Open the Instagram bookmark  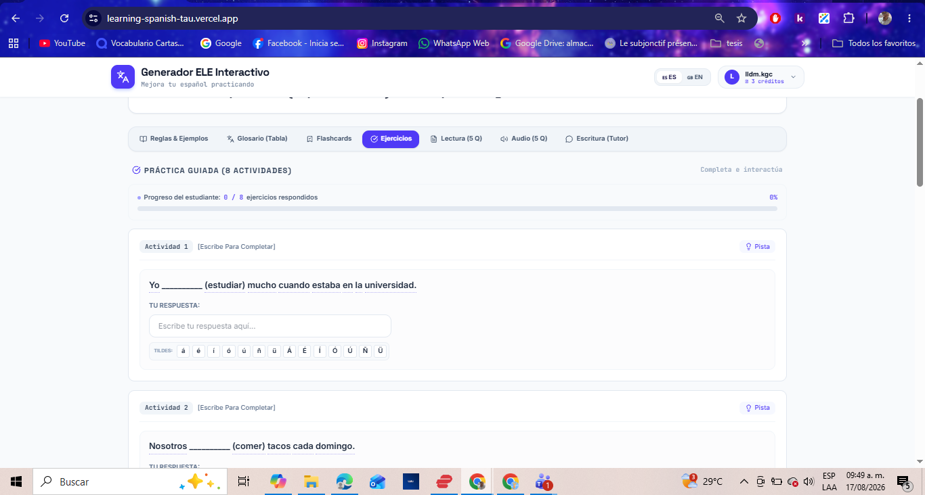click(x=382, y=43)
